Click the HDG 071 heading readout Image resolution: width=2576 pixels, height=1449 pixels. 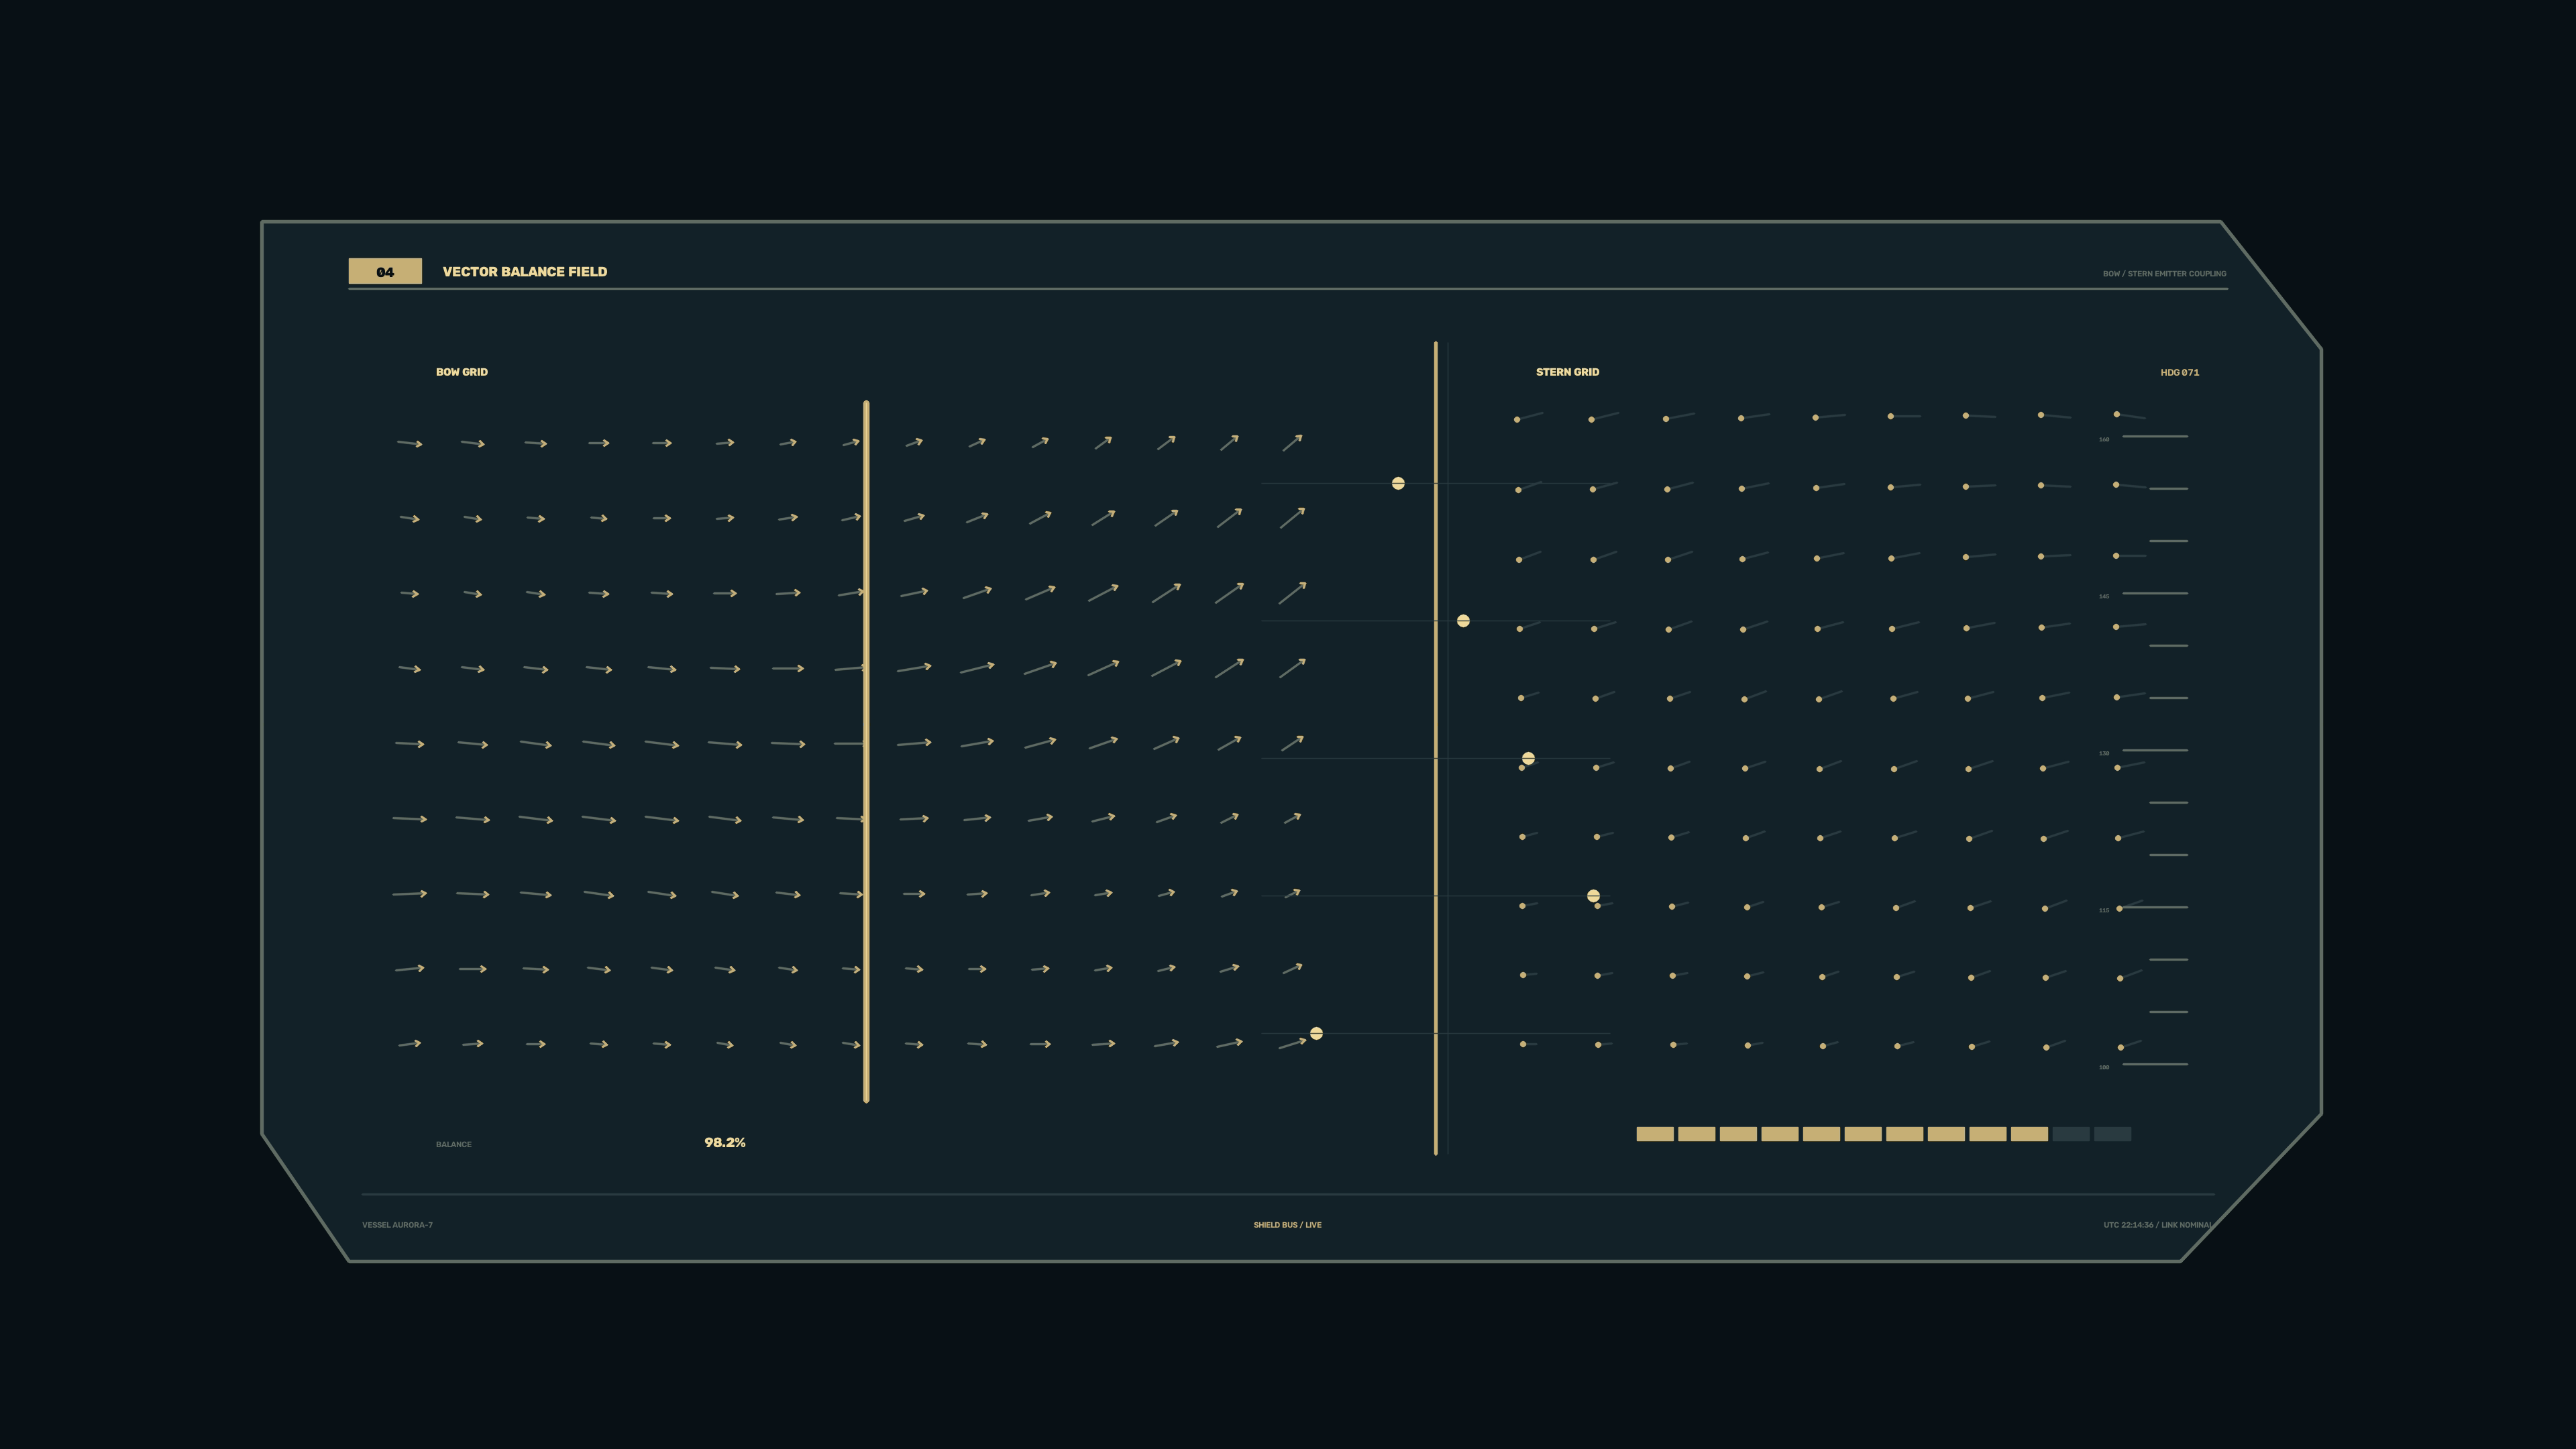pos(2179,373)
